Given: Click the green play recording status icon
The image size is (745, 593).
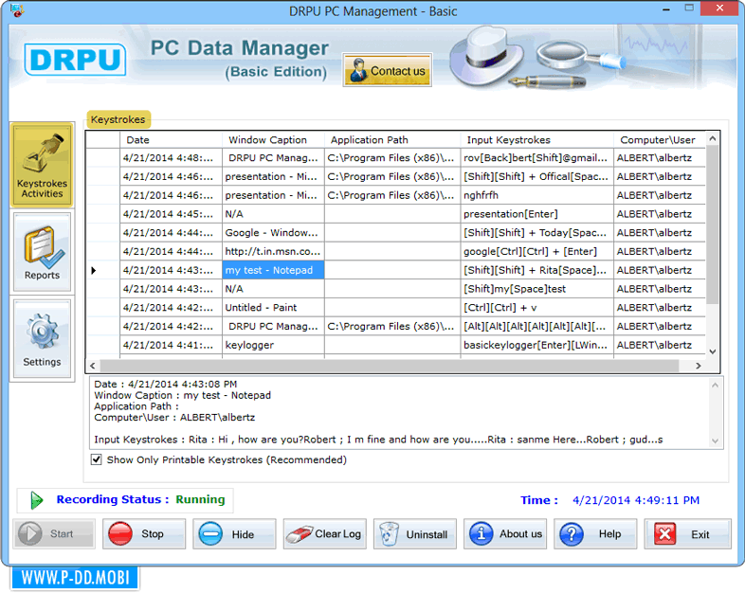Looking at the screenshot, I should [36, 500].
